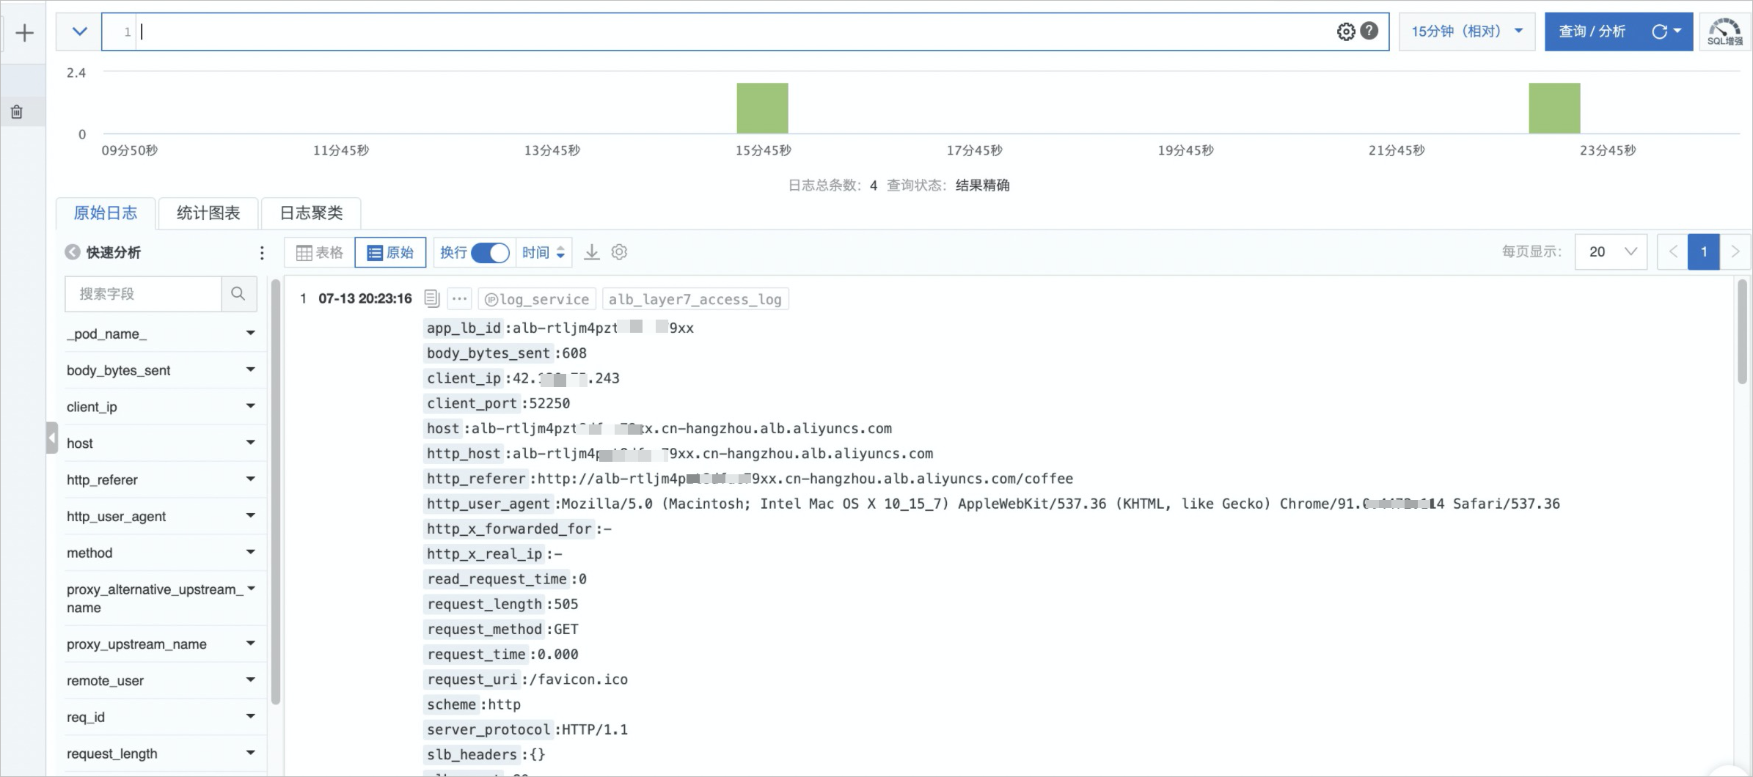Select the 原始 view button
This screenshot has height=777, width=1753.
pos(390,252)
